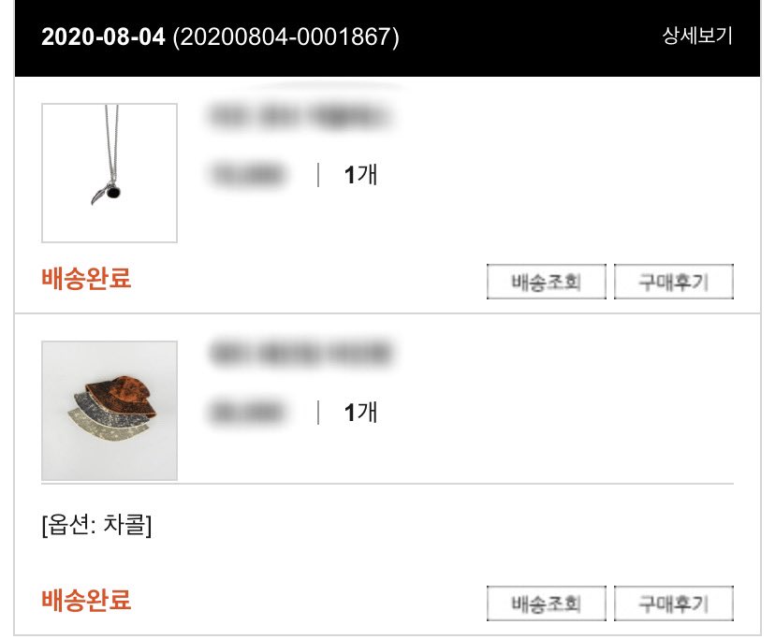
Task: Click the order number 20200804-0001867
Action: 285,39
